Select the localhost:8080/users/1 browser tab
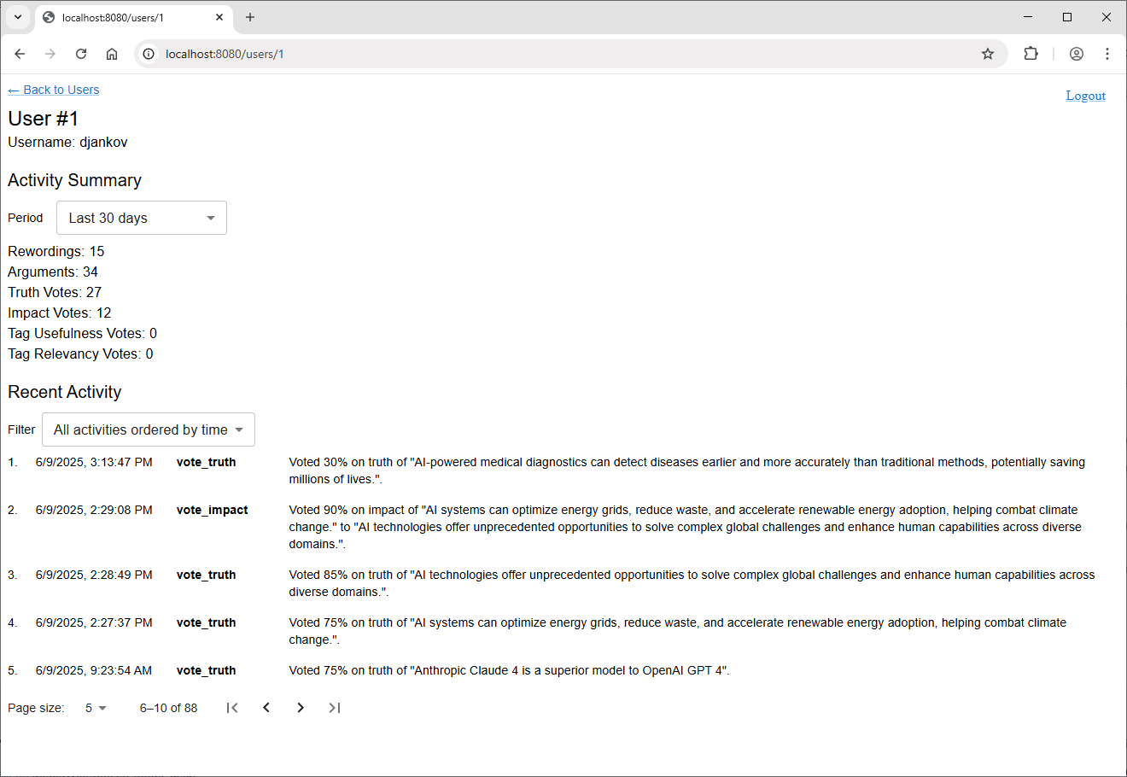Screen dimensions: 1127x777 tap(133, 17)
